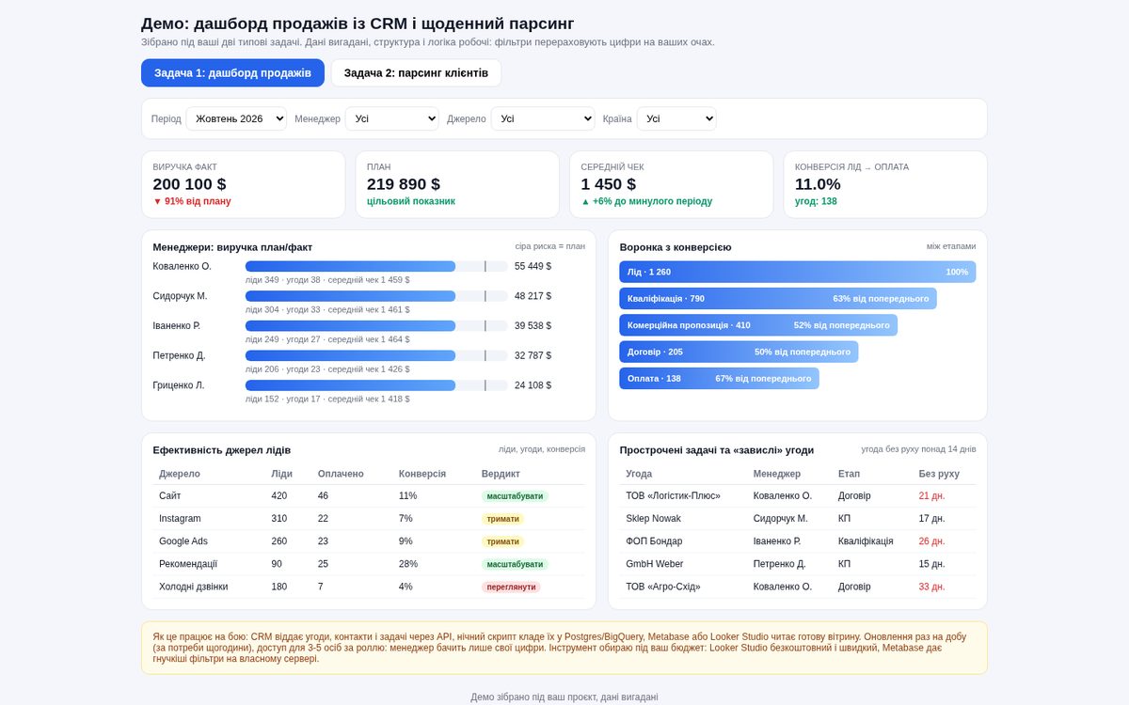This screenshot has width=1129, height=705.
Task: Click тримати badge in Instagram row
Action: (503, 519)
